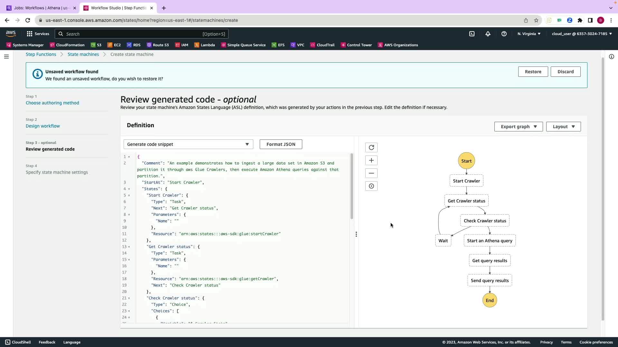
Task: Collapse Start Crawler block at line 5
Action: pos(129,195)
